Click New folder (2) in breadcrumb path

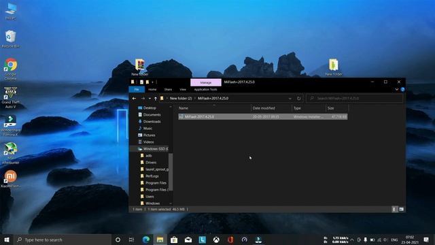pyautogui.click(x=181, y=98)
